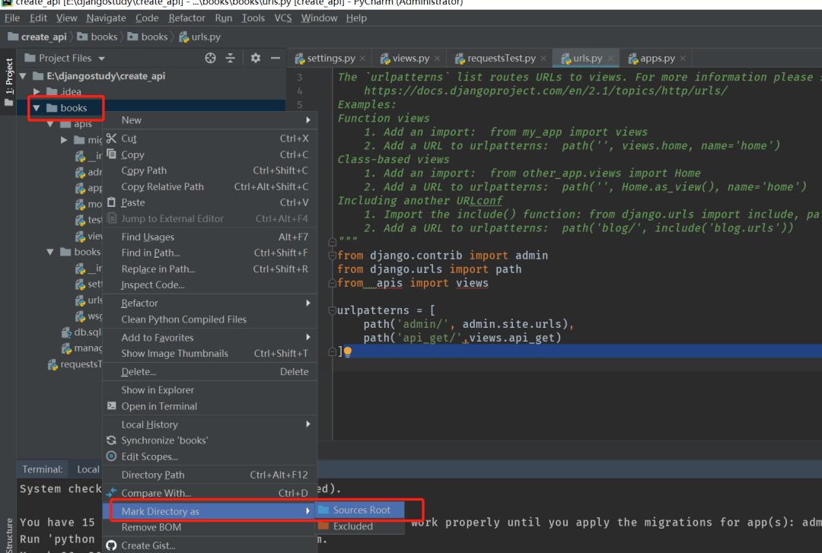This screenshot has height=553, width=822.
Task: Select requestsTest file in project tree
Action: click(x=81, y=364)
